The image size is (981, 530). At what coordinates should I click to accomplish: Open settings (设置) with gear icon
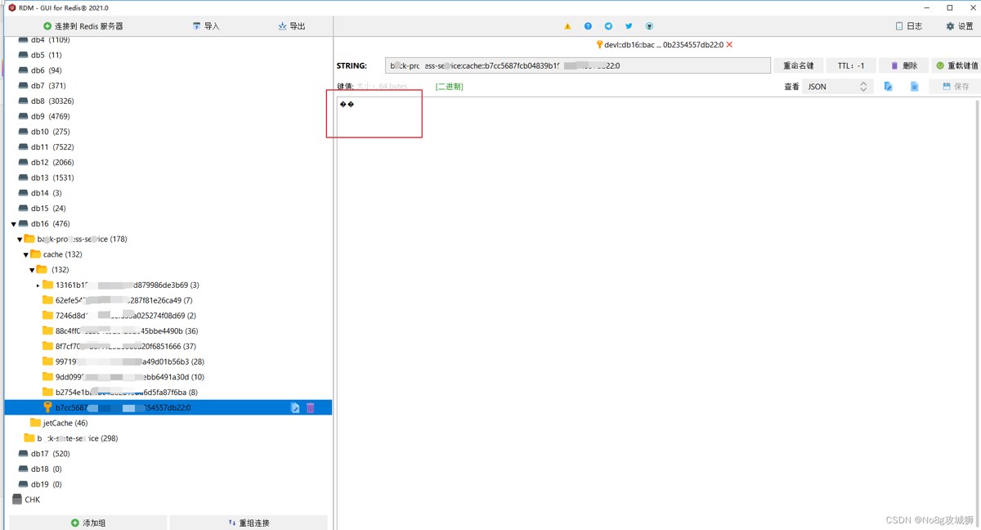[960, 26]
